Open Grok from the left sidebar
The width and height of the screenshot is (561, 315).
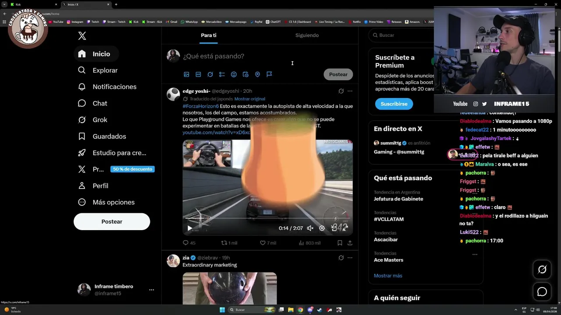92,120
